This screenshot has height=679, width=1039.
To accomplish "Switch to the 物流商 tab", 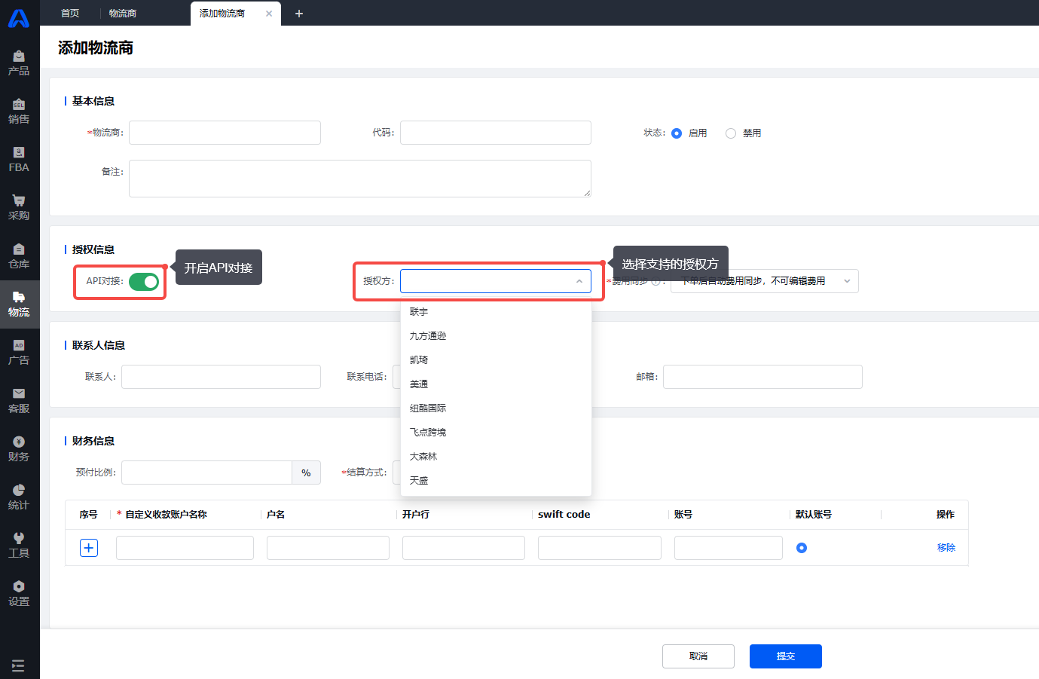I will [123, 14].
